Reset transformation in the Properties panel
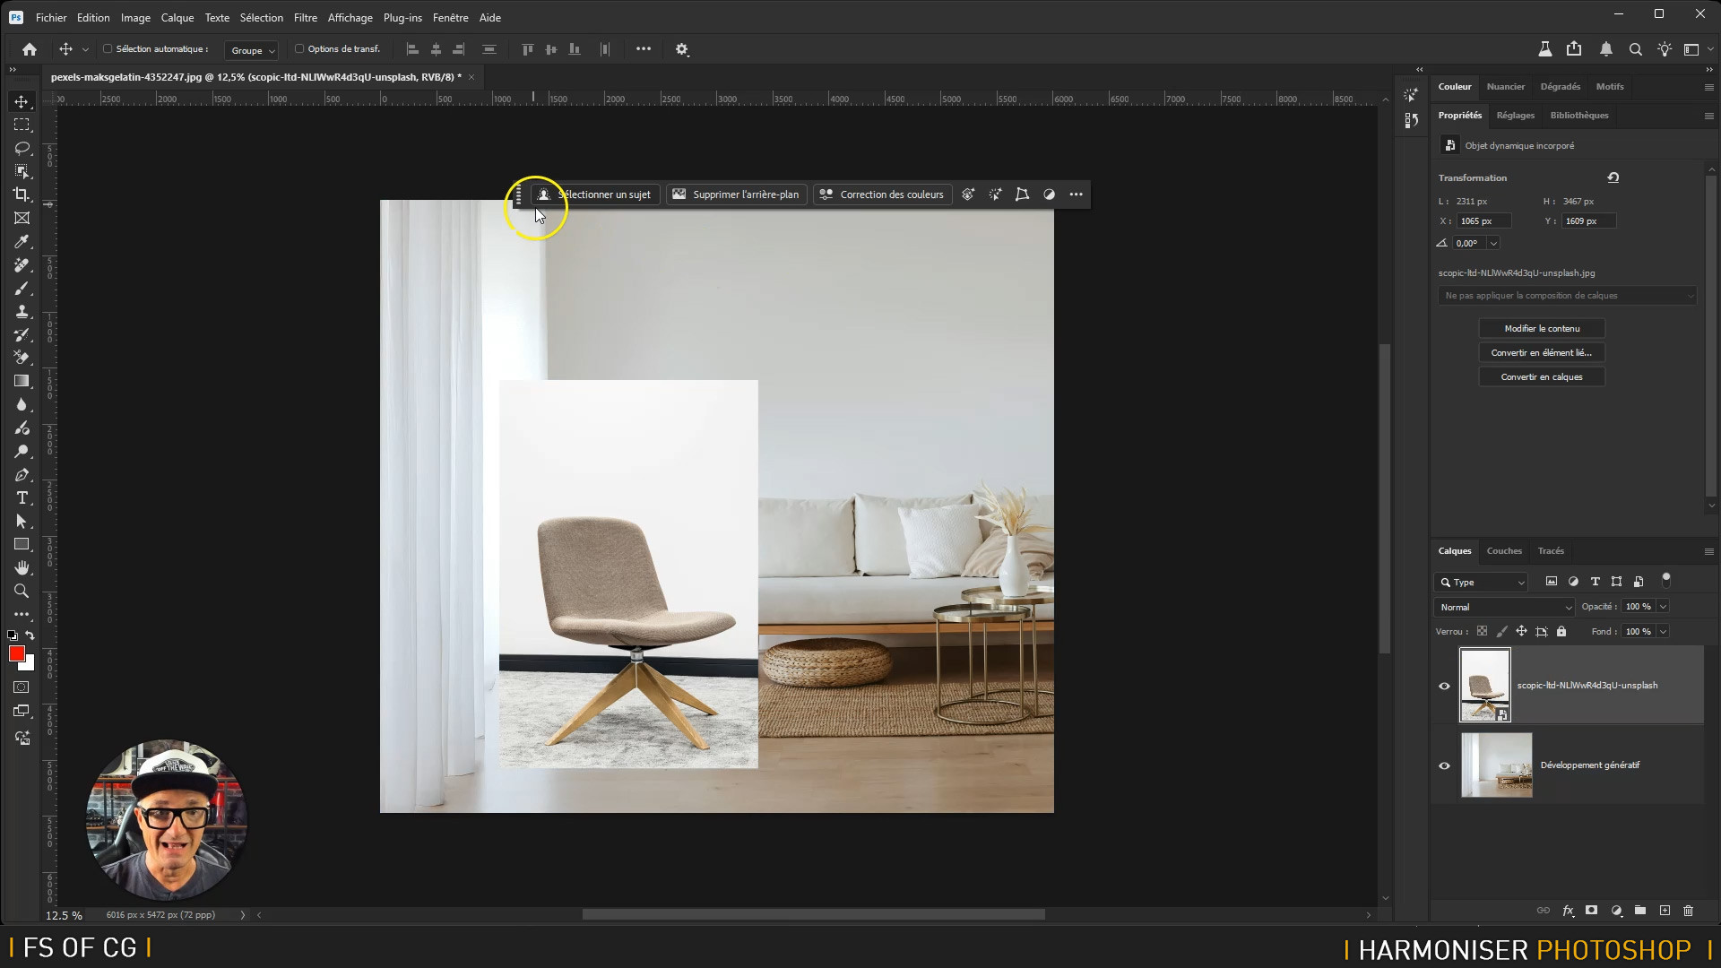The width and height of the screenshot is (1721, 968). coord(1613,177)
